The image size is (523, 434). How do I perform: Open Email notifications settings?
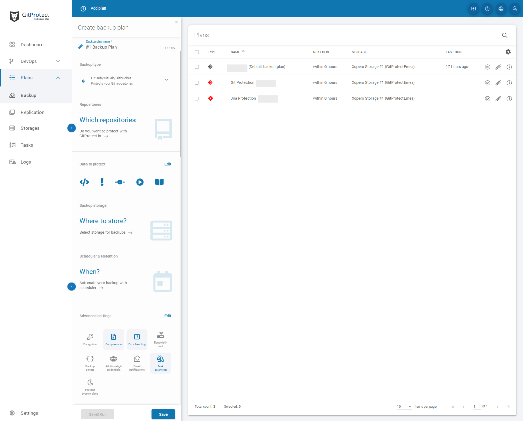[x=137, y=363]
